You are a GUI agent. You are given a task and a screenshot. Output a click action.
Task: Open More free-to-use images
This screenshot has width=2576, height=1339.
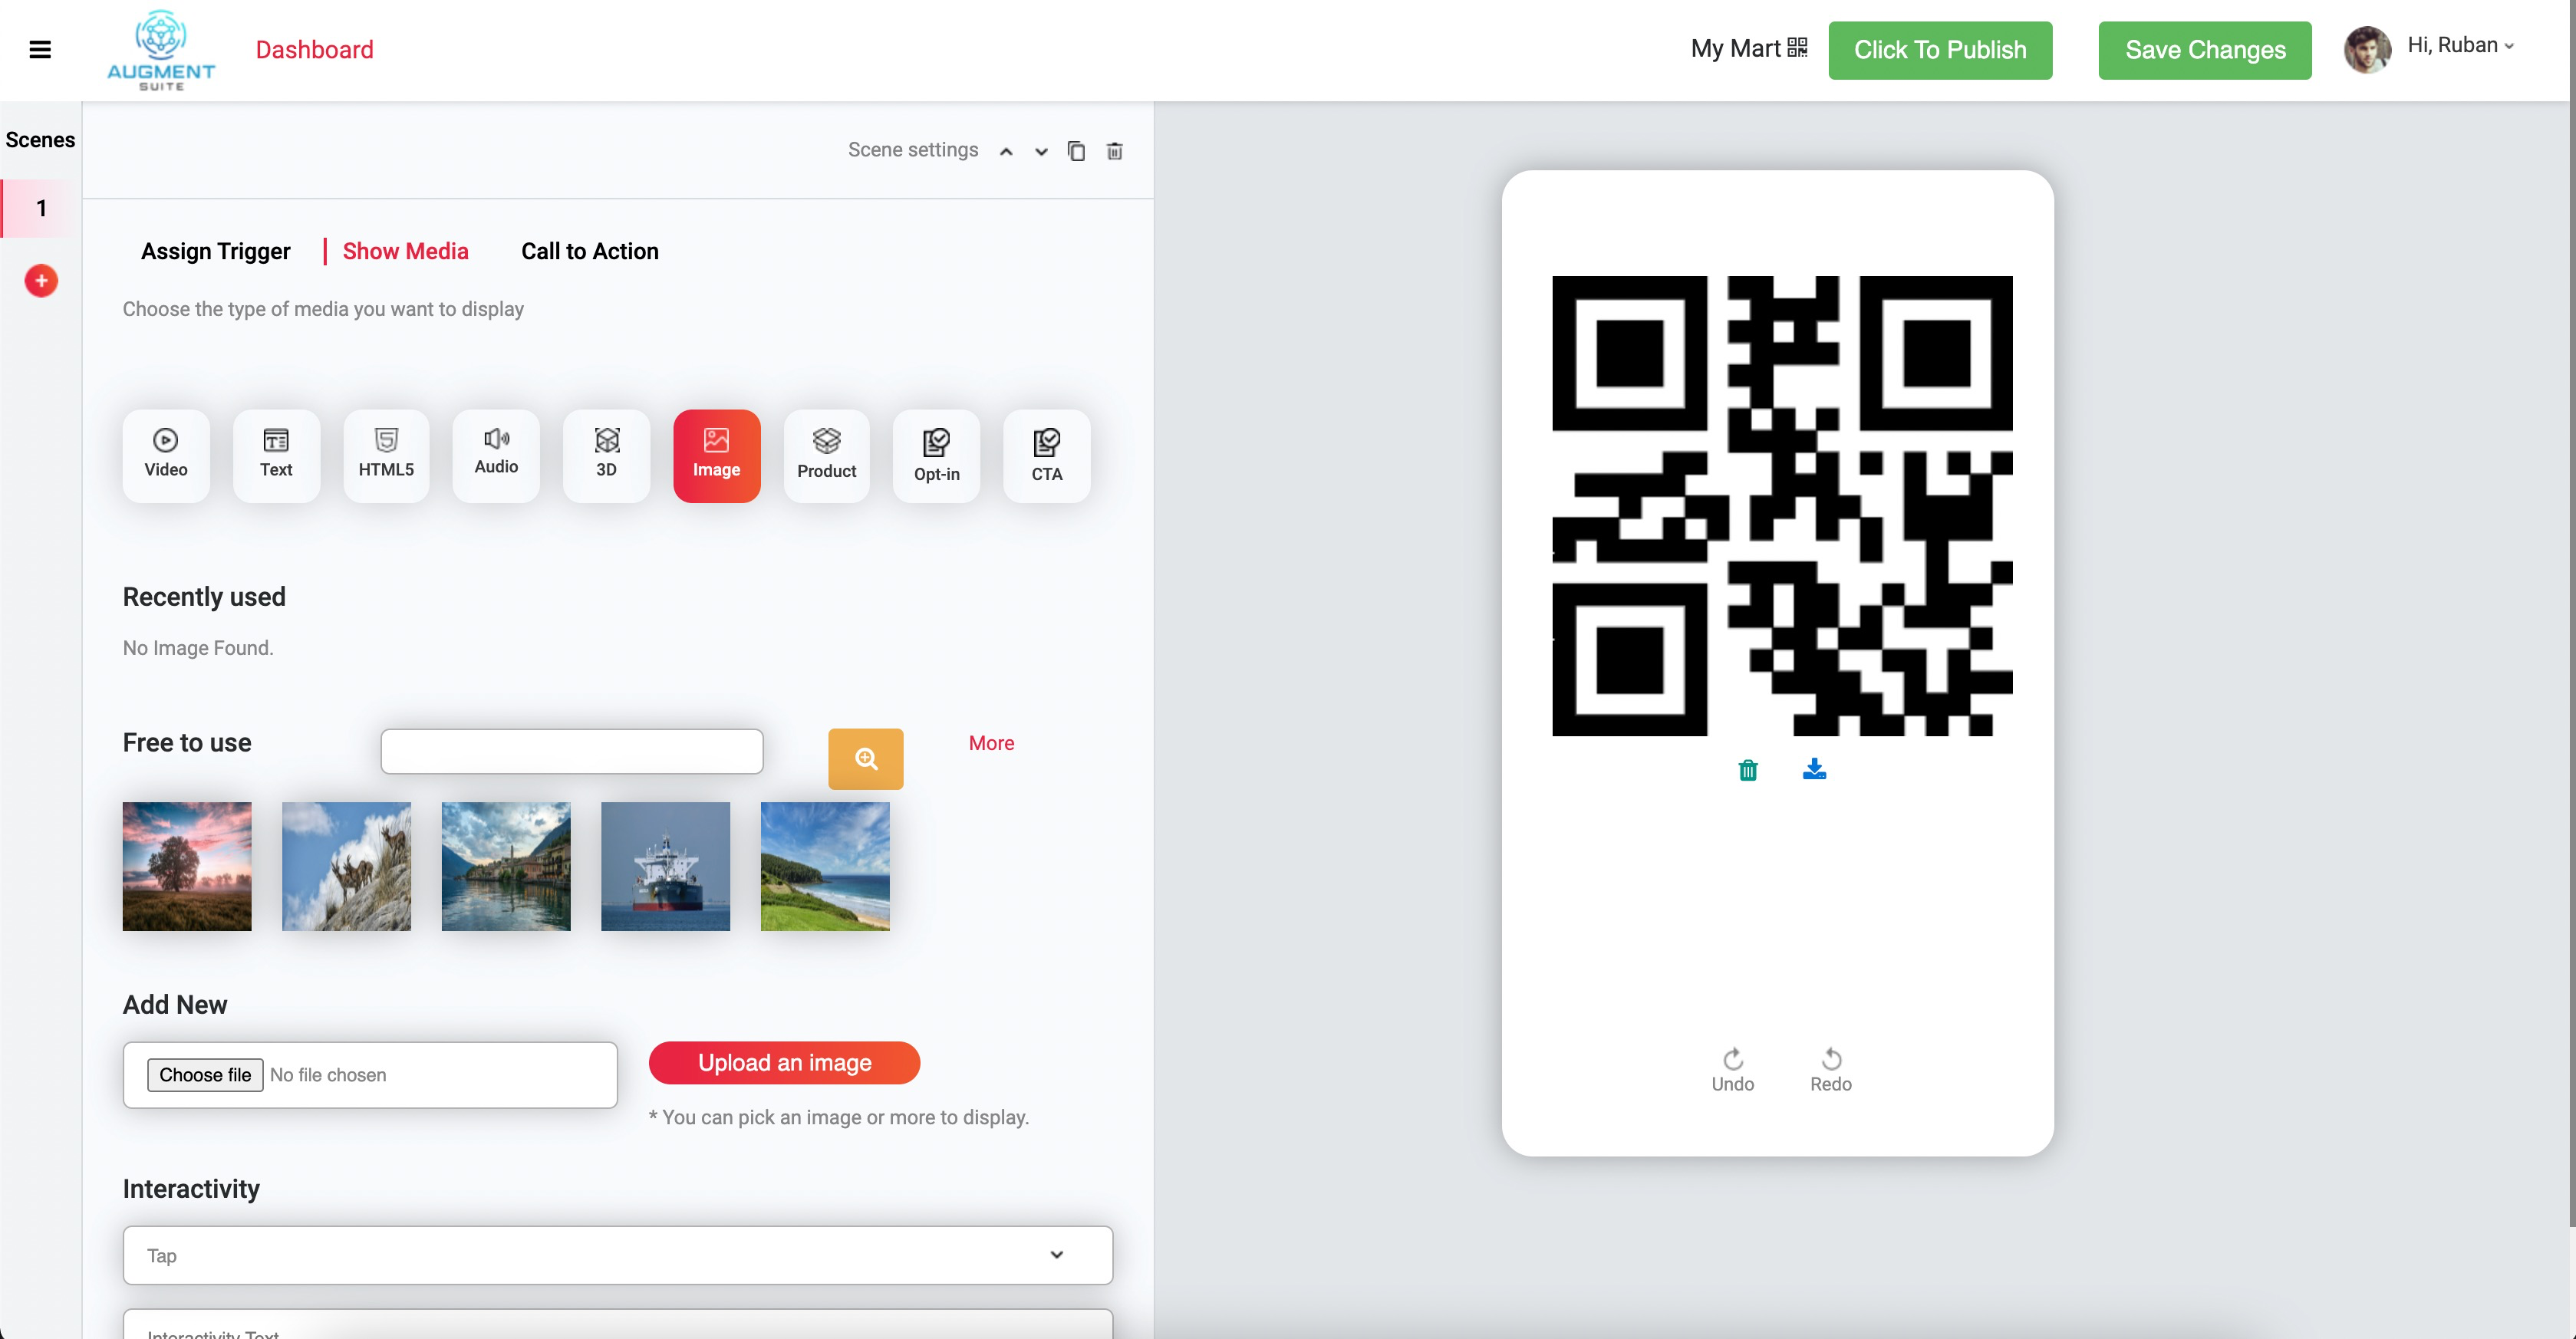click(x=991, y=743)
